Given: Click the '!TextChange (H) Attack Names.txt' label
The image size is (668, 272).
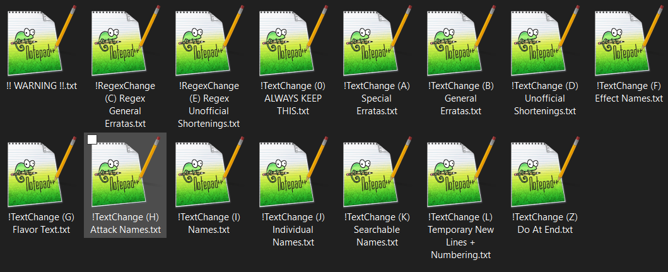Looking at the screenshot, I should coord(126,223).
